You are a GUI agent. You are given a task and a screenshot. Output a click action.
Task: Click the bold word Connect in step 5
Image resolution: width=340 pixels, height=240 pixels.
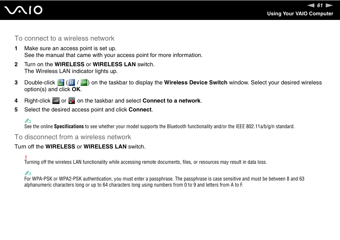coord(140,110)
